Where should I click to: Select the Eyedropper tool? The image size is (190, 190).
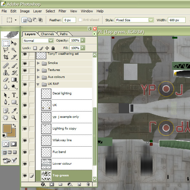(x=14, y=111)
